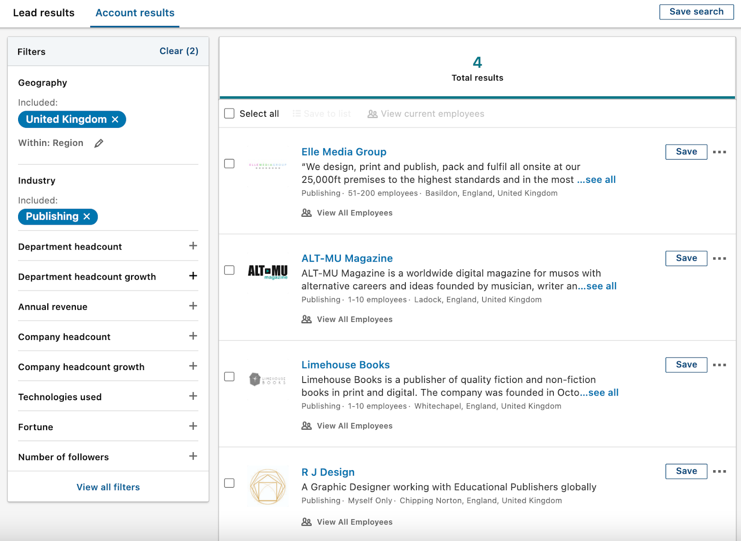Click the Elle Media Group logo
741x541 pixels.
(268, 165)
